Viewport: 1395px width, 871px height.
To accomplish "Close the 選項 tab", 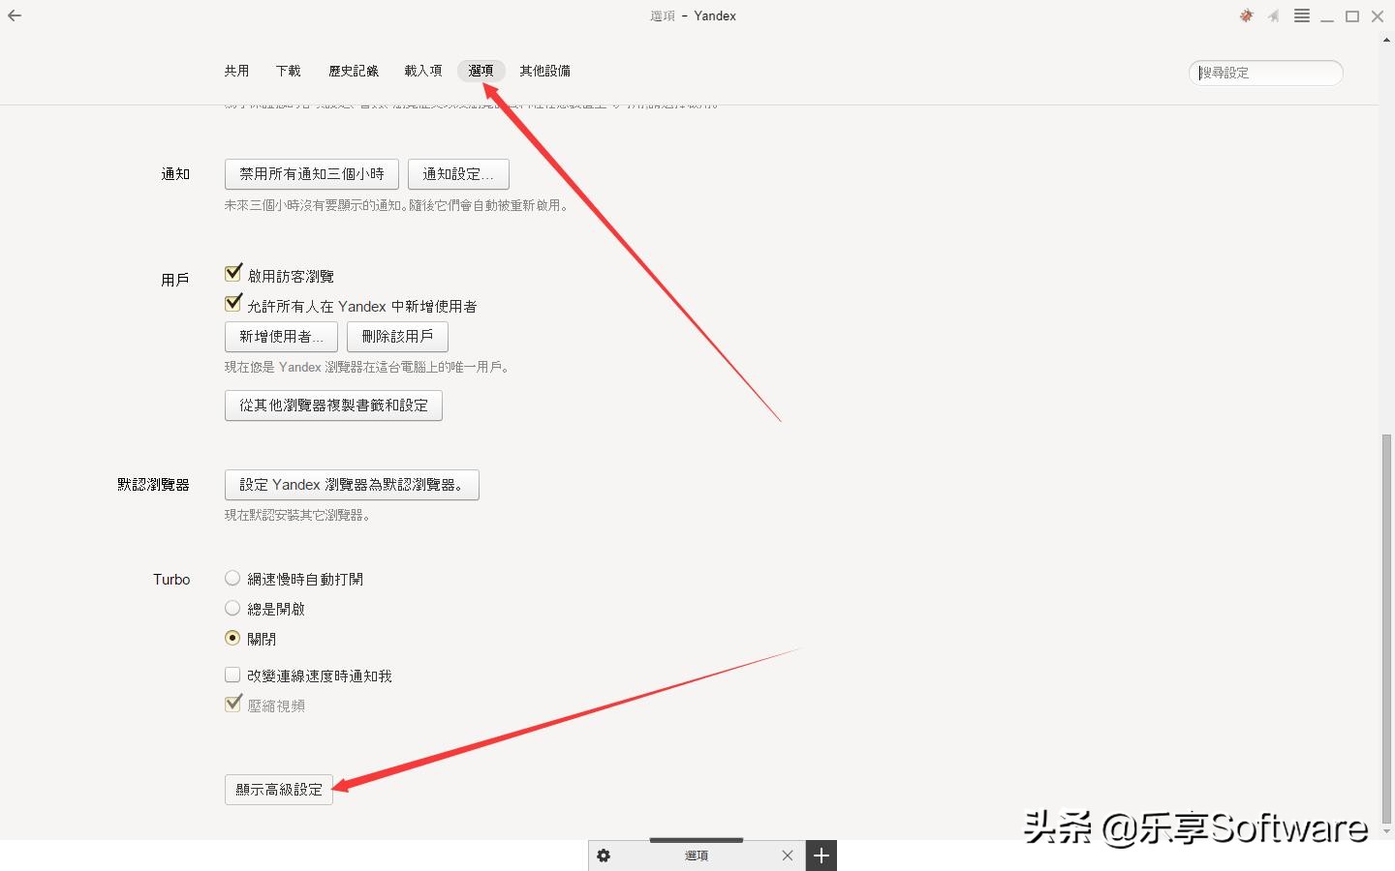I will pyautogui.click(x=787, y=856).
